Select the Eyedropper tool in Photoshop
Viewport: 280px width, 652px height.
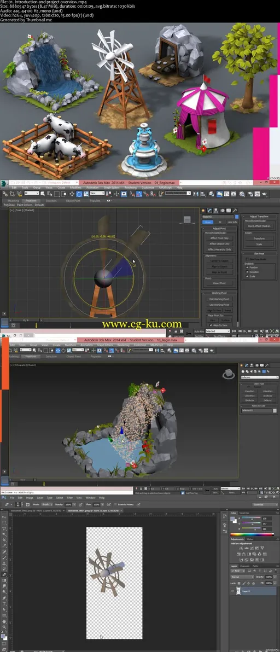tap(4, 545)
